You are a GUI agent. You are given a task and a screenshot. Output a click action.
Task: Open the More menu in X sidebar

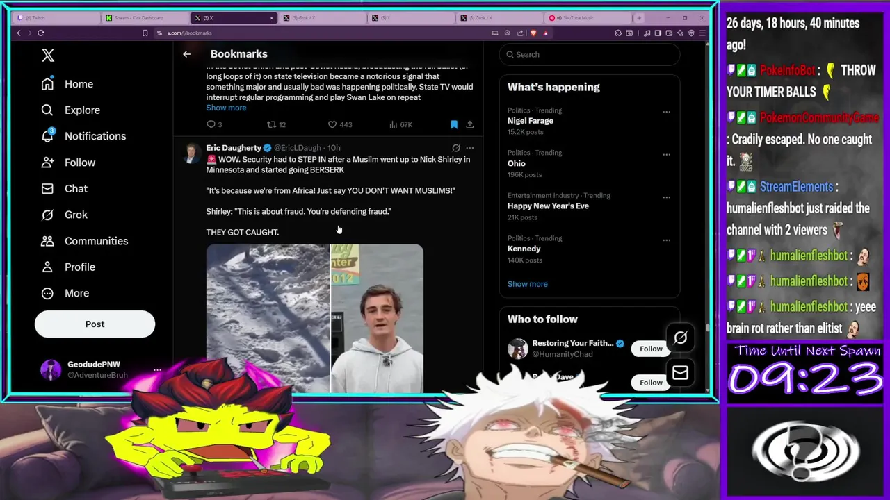tap(65, 293)
